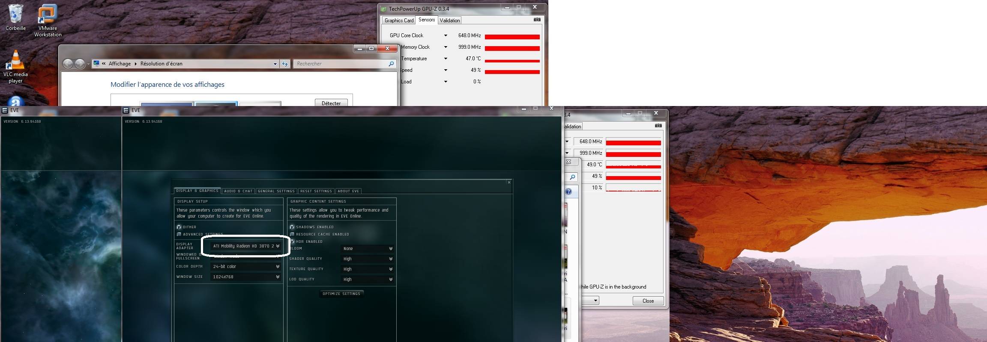Open the Validation tab in the GPU-Z Sensors window
The image size is (987, 342).
click(x=450, y=20)
